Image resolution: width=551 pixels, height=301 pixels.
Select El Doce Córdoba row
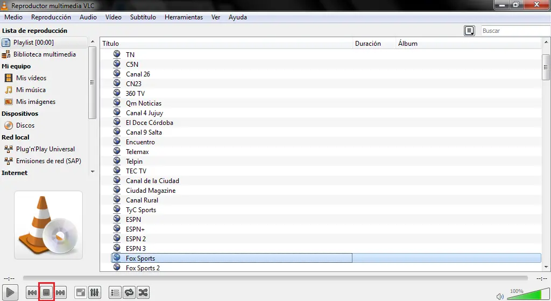click(x=326, y=123)
